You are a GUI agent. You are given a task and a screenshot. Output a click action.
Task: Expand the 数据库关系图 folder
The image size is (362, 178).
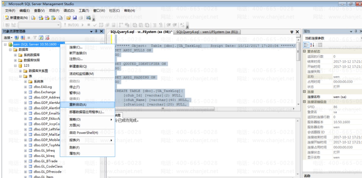click(x=21, y=71)
